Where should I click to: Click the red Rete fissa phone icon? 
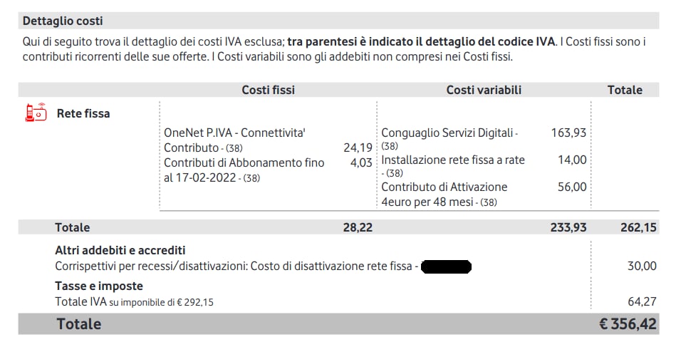tap(36, 113)
